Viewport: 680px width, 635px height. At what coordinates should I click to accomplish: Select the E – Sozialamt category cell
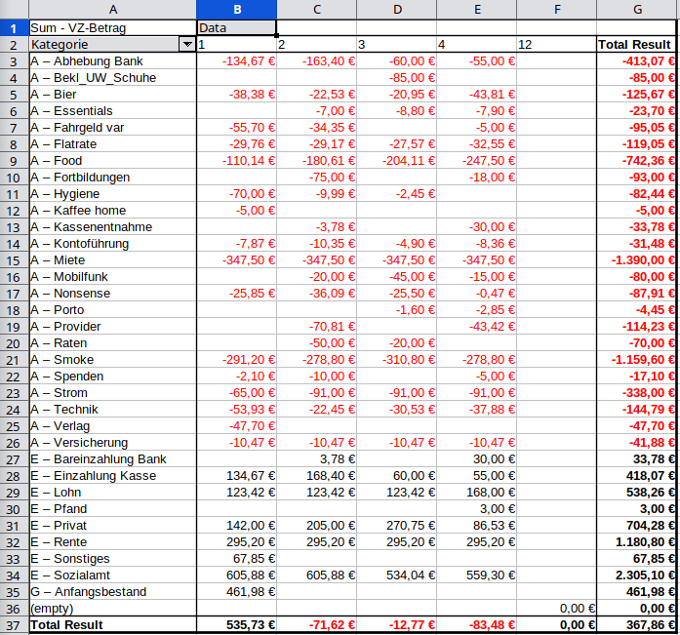coord(112,575)
